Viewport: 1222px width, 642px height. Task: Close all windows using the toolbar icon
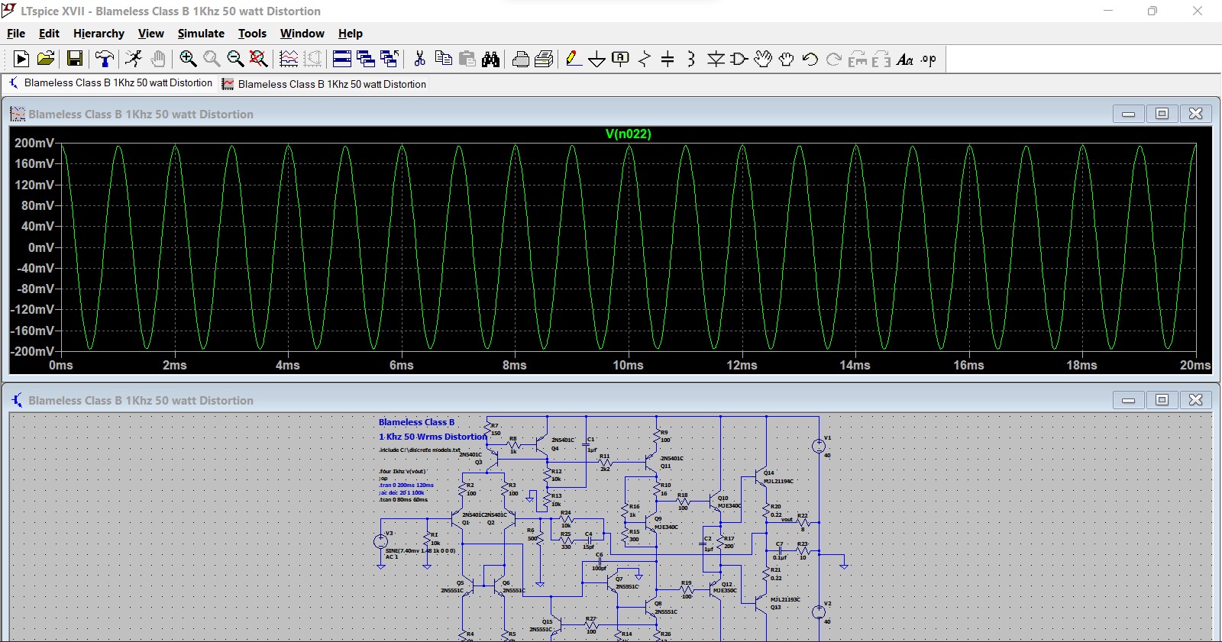pyautogui.click(x=390, y=59)
